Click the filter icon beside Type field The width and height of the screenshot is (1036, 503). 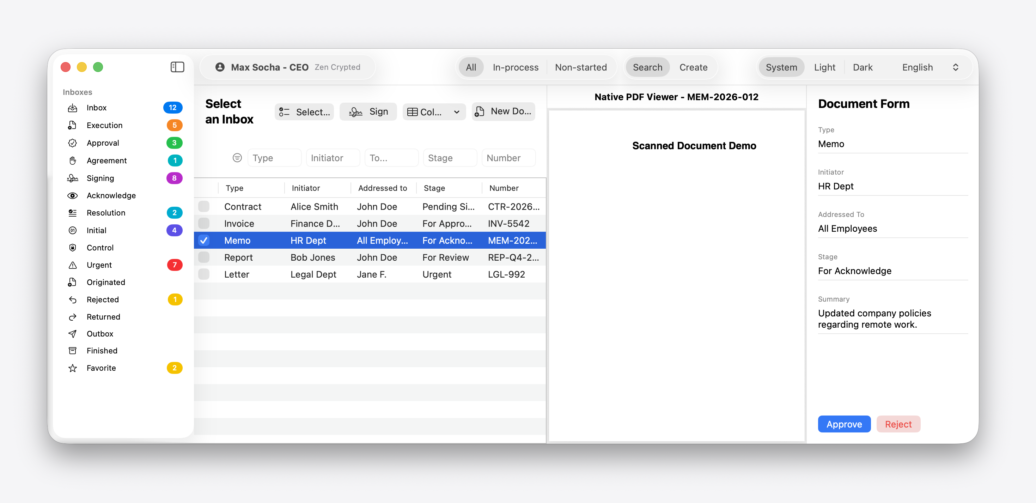point(237,158)
